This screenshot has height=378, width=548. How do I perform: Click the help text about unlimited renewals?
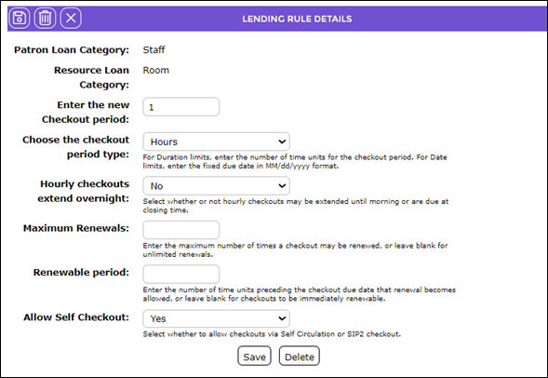(295, 250)
